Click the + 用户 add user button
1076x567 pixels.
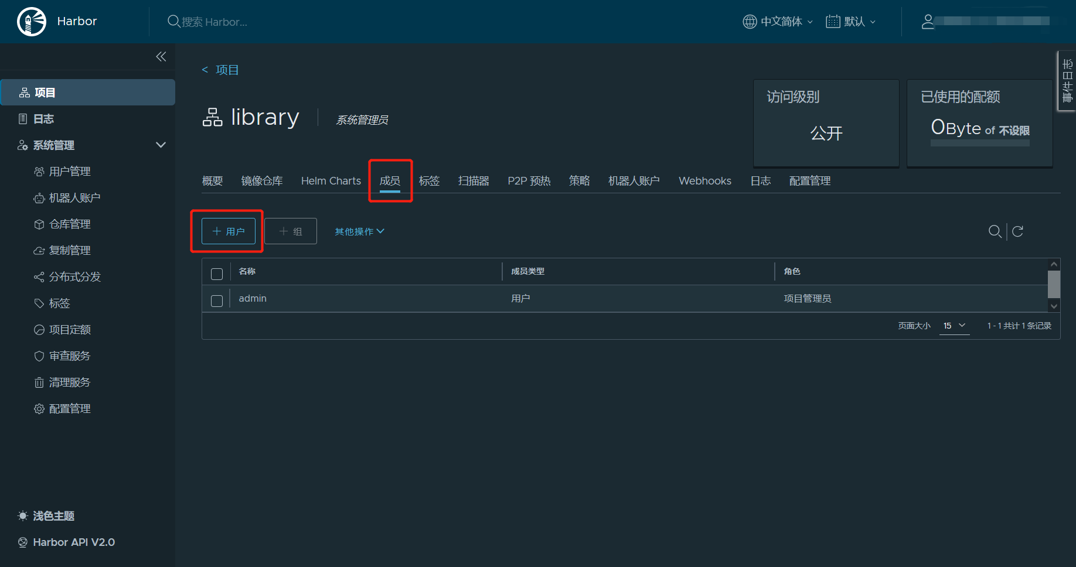[x=229, y=231]
